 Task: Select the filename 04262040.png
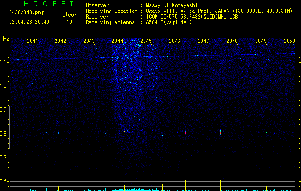[x=26, y=13]
